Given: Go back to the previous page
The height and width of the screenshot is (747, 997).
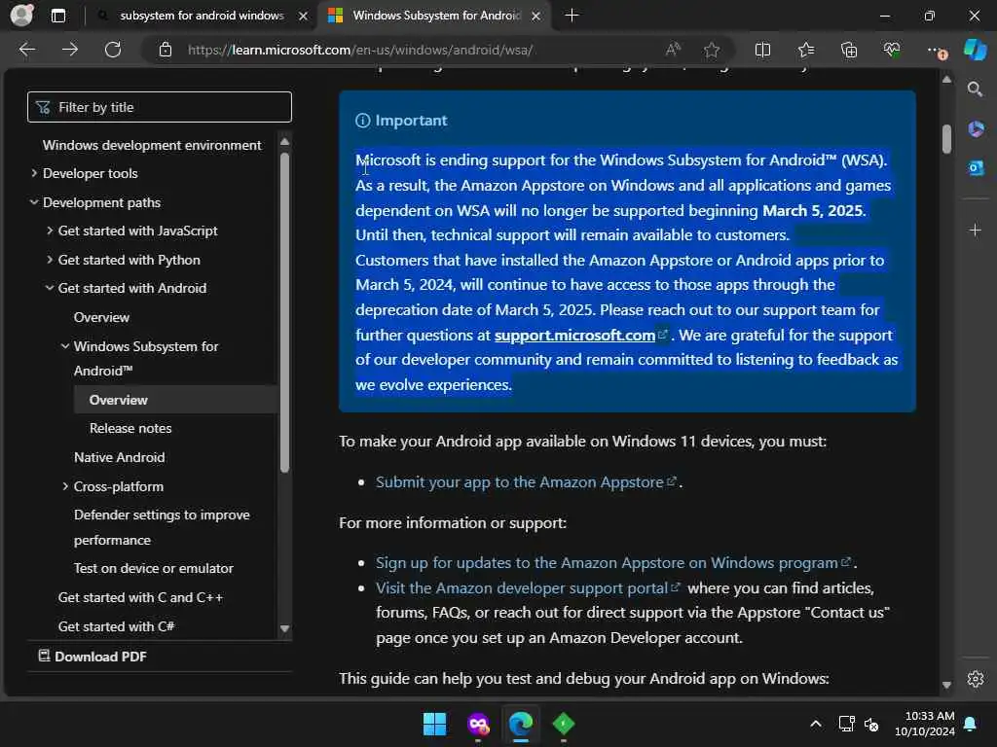Looking at the screenshot, I should pyautogui.click(x=26, y=50).
